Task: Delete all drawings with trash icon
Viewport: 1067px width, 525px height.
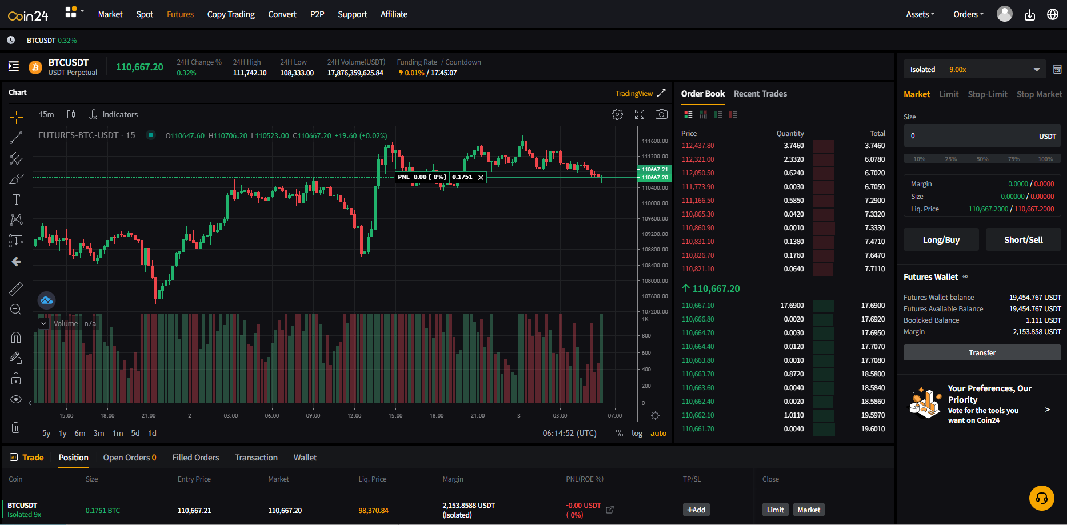Action: tap(15, 427)
